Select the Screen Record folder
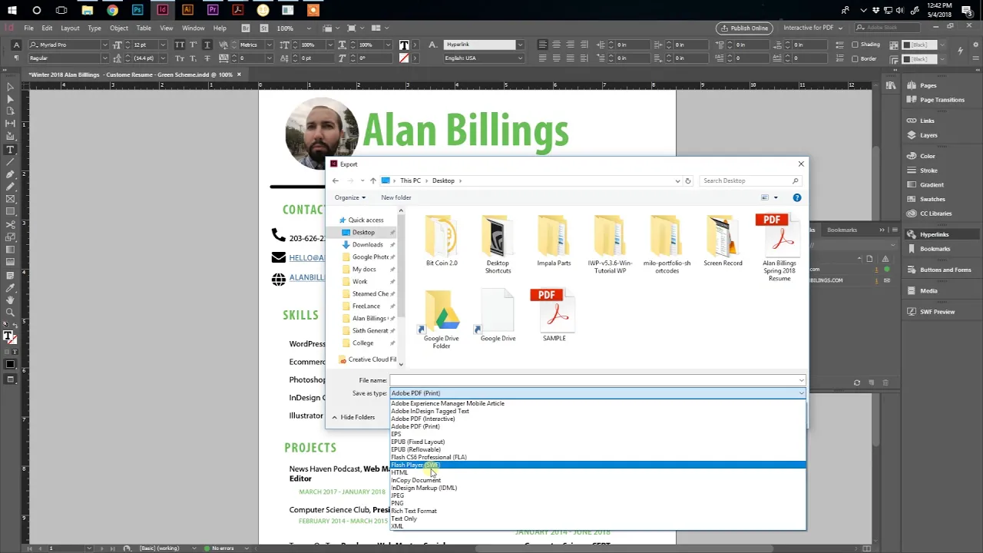 click(x=723, y=241)
